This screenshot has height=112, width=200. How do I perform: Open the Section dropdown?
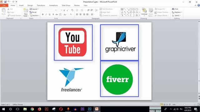[34, 15]
